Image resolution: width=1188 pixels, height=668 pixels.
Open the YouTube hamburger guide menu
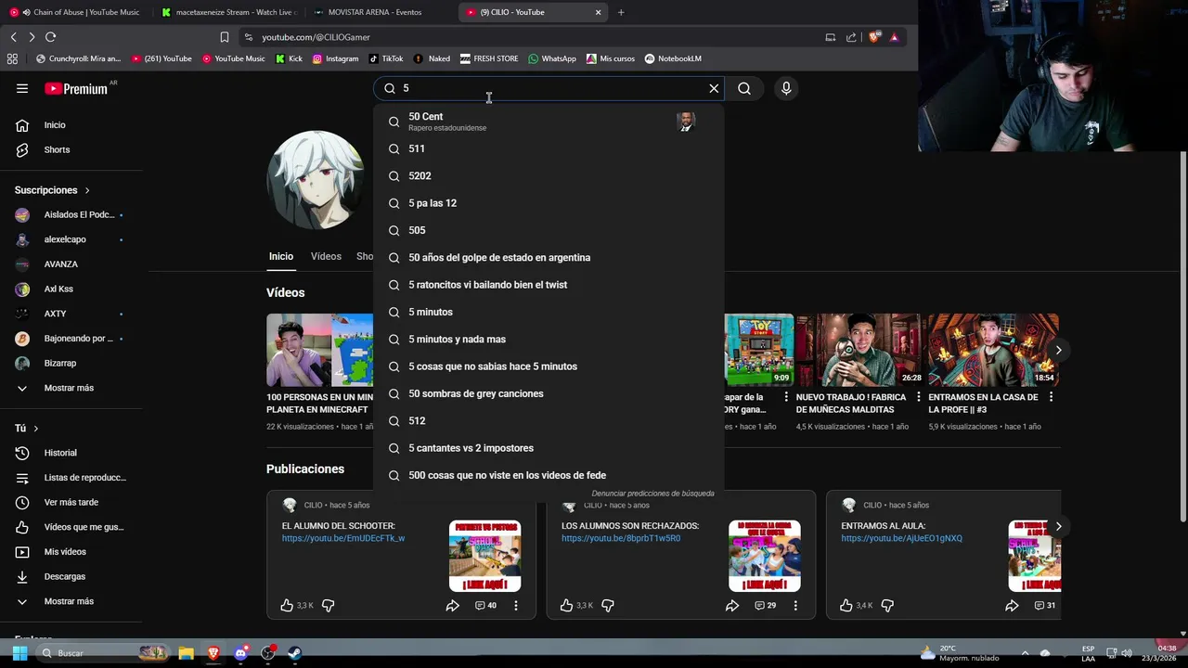(x=22, y=88)
